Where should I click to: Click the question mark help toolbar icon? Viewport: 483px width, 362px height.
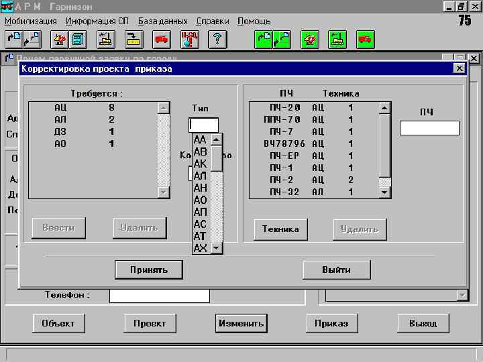point(217,40)
